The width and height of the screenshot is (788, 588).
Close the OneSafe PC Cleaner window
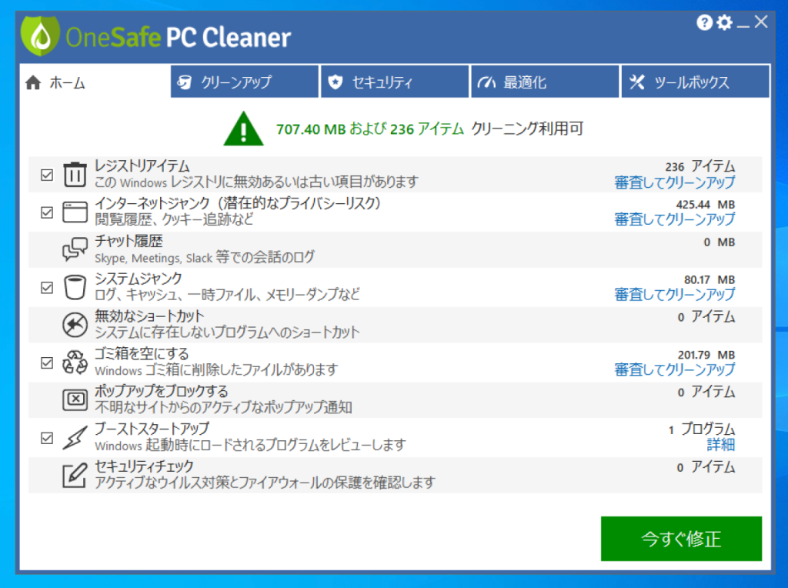point(761,22)
